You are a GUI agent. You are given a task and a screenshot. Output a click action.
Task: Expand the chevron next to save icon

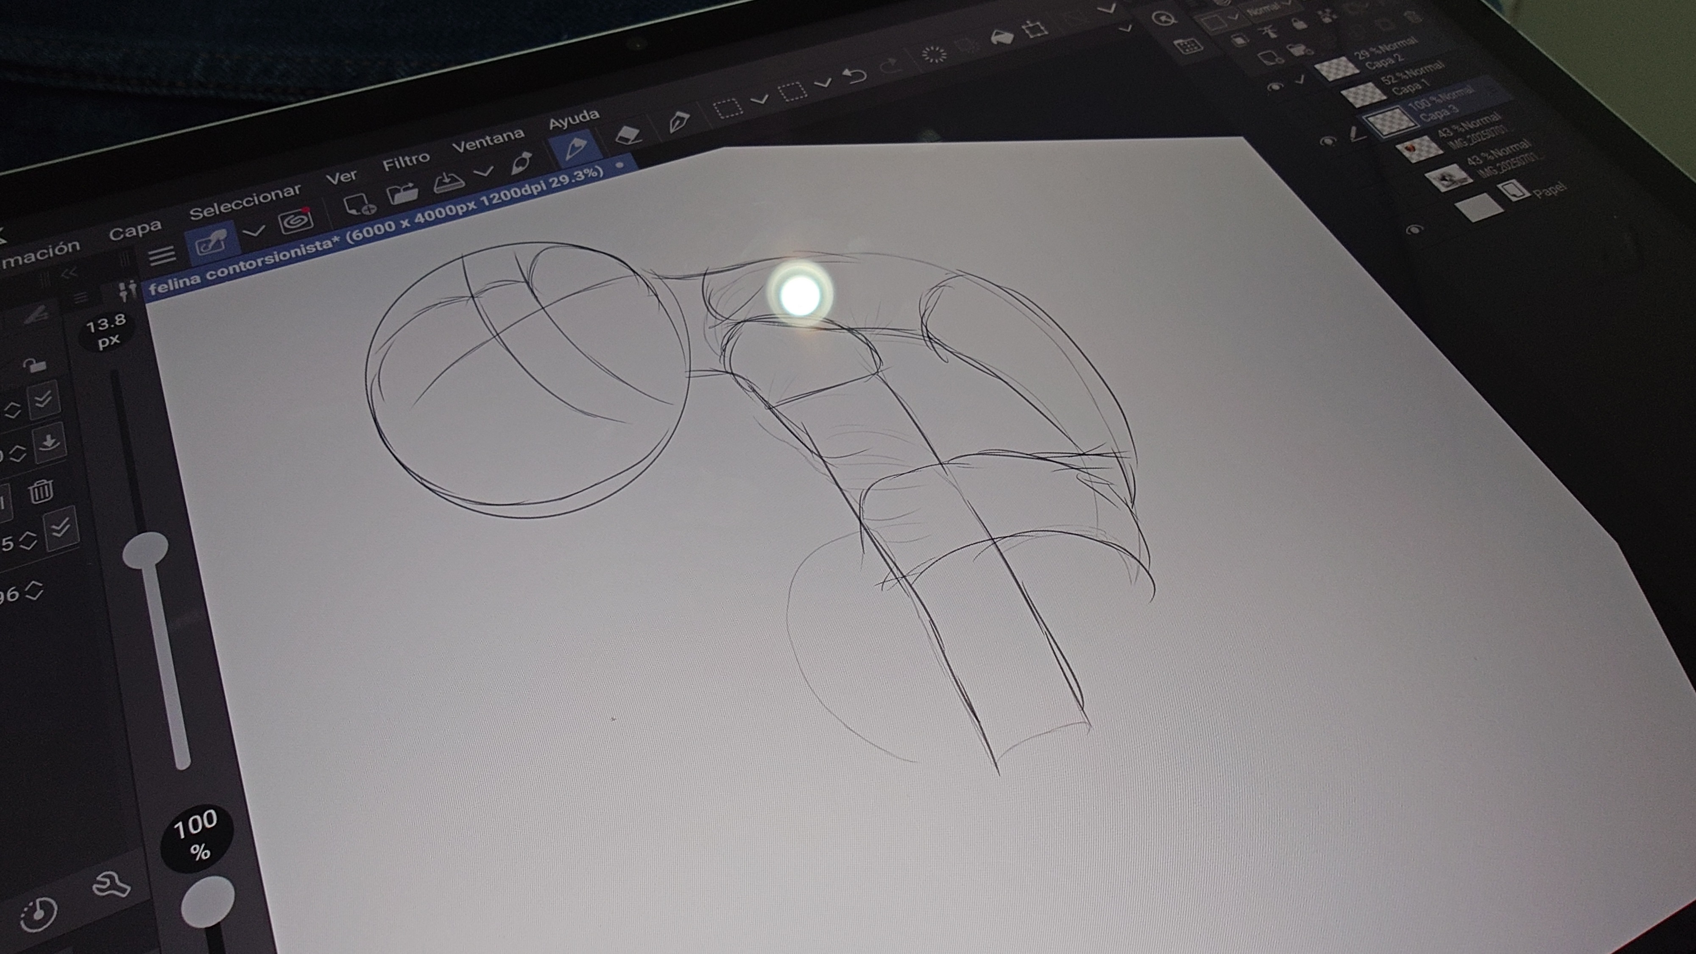tap(484, 172)
